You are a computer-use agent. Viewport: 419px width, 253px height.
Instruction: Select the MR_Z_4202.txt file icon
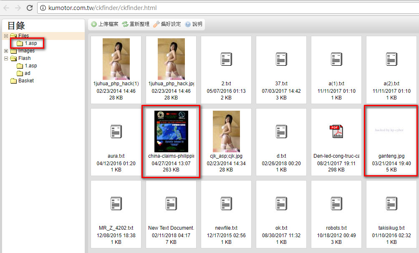coord(116,203)
